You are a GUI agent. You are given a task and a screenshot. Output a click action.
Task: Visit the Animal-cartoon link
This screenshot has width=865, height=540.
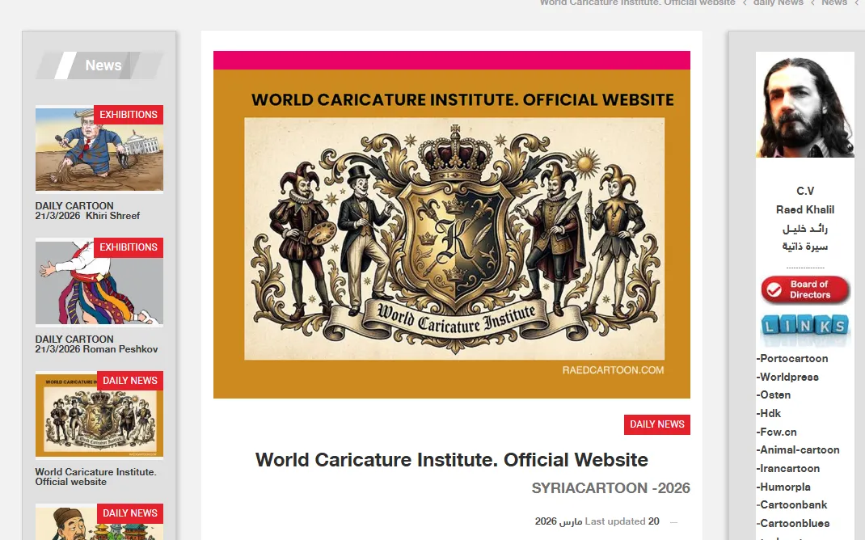pyautogui.click(x=798, y=450)
